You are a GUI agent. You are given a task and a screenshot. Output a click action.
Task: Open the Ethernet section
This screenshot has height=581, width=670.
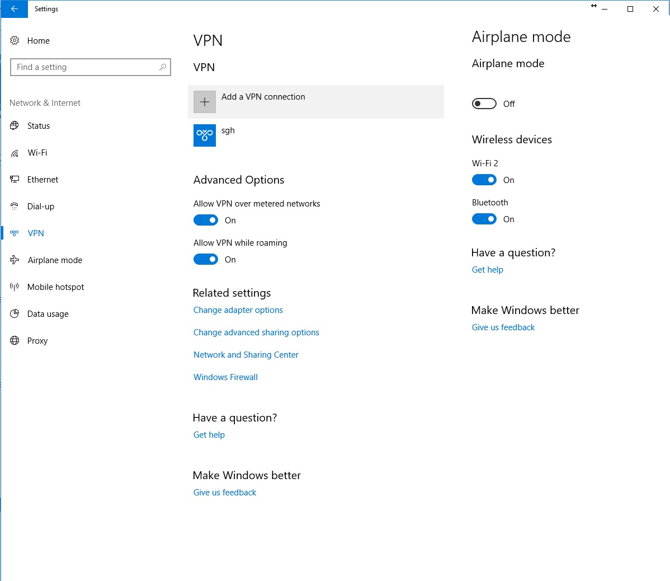pyautogui.click(x=43, y=180)
